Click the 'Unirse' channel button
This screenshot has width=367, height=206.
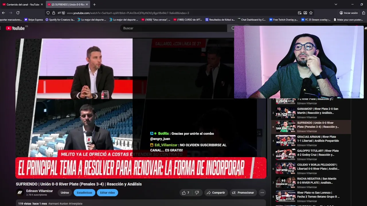(65, 193)
